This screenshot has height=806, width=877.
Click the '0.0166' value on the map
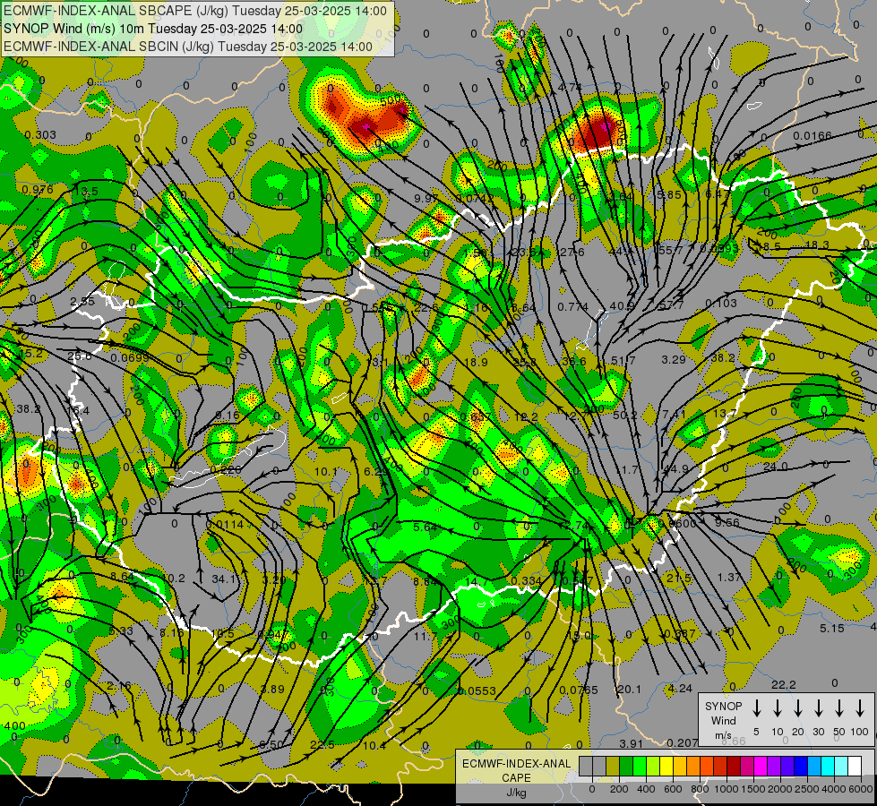pyautogui.click(x=813, y=135)
